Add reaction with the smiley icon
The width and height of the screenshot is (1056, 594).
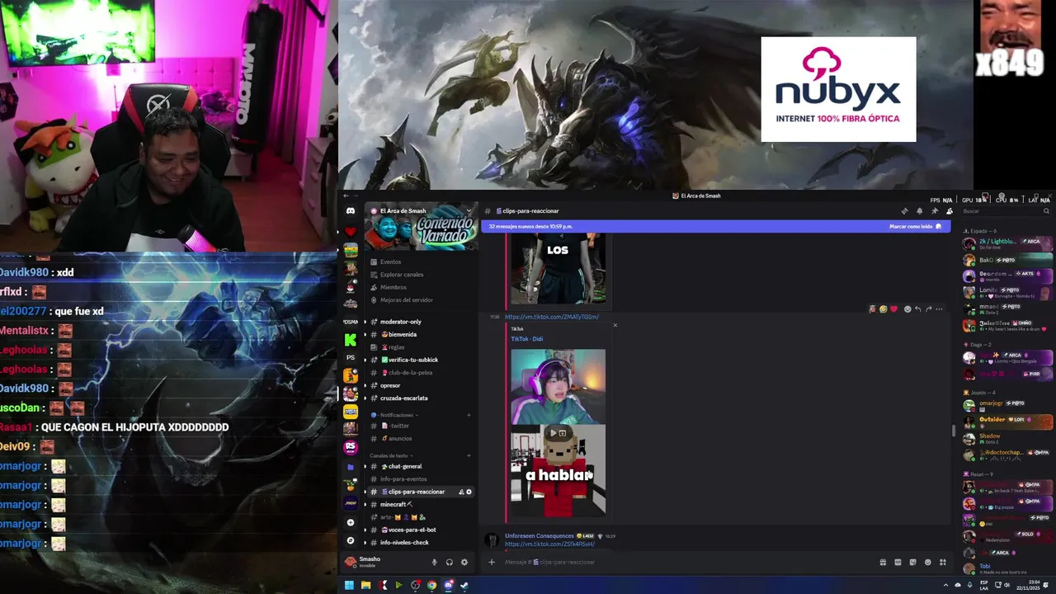907,309
